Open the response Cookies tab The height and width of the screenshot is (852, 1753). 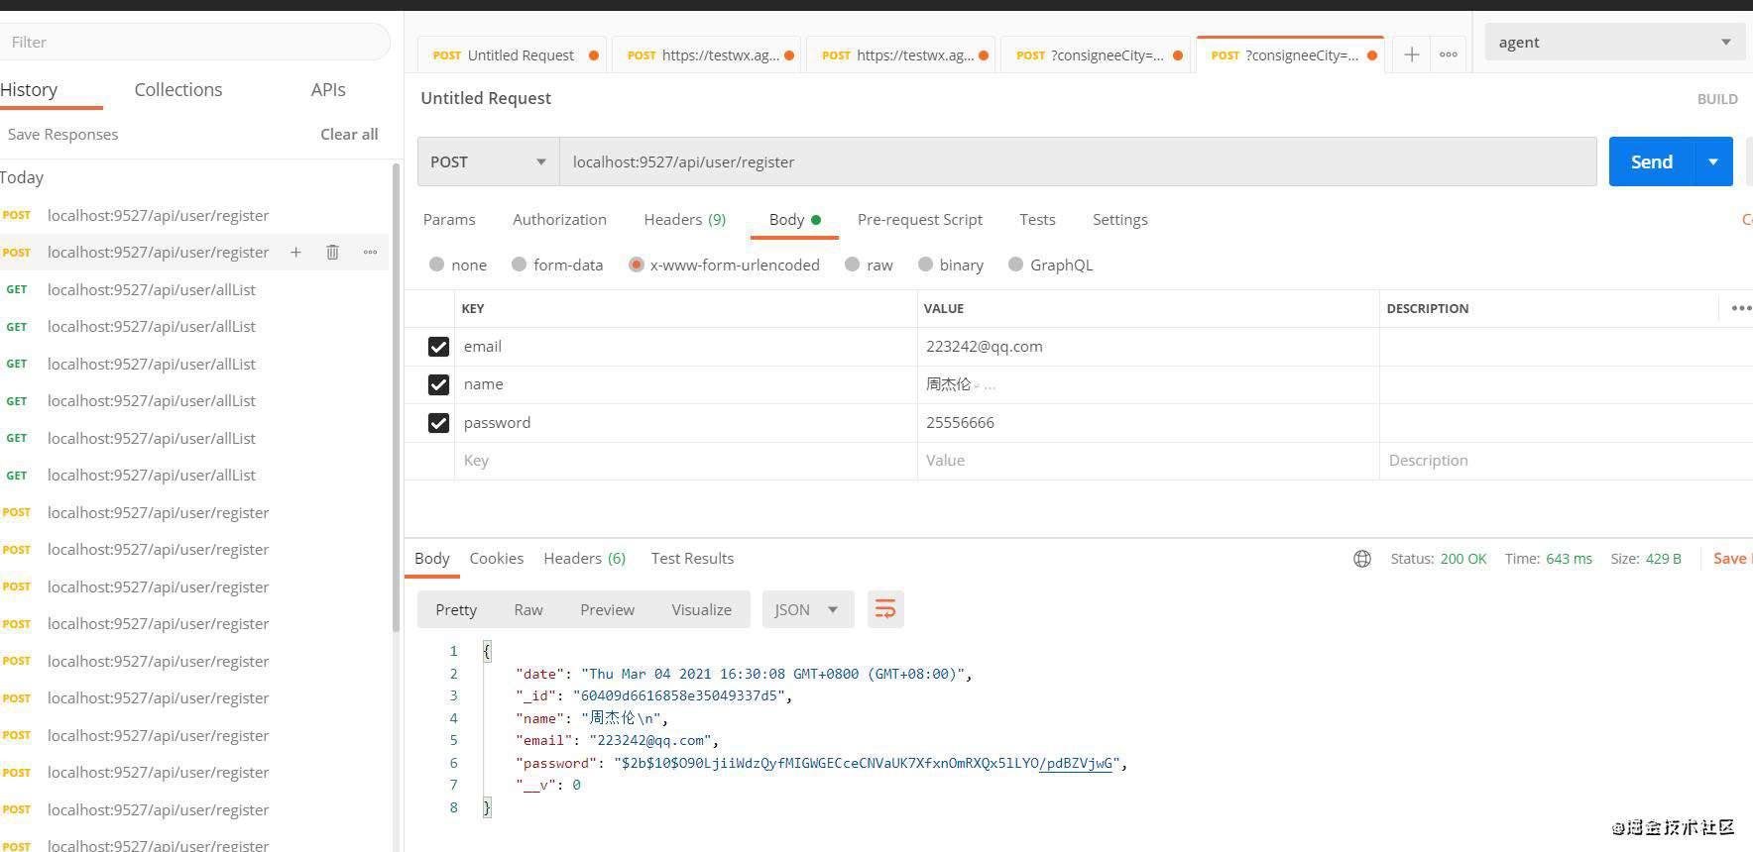click(x=496, y=559)
